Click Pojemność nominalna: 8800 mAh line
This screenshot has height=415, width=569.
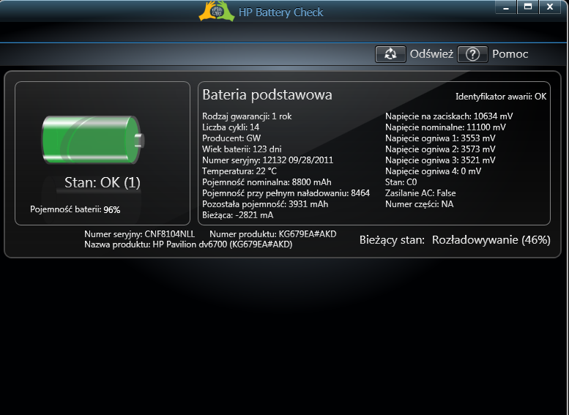click(x=267, y=182)
